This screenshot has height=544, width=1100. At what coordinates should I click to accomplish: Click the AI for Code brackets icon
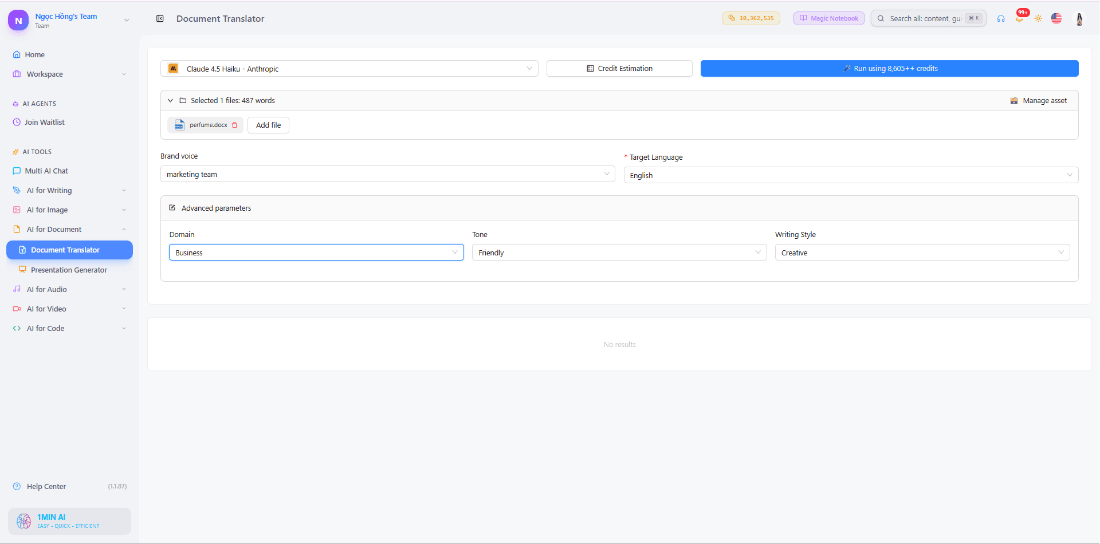click(x=17, y=328)
